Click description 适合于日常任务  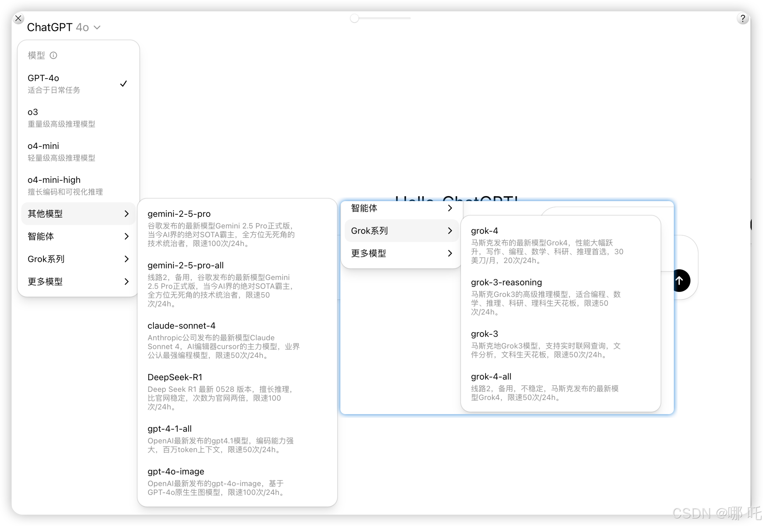[x=54, y=90]
